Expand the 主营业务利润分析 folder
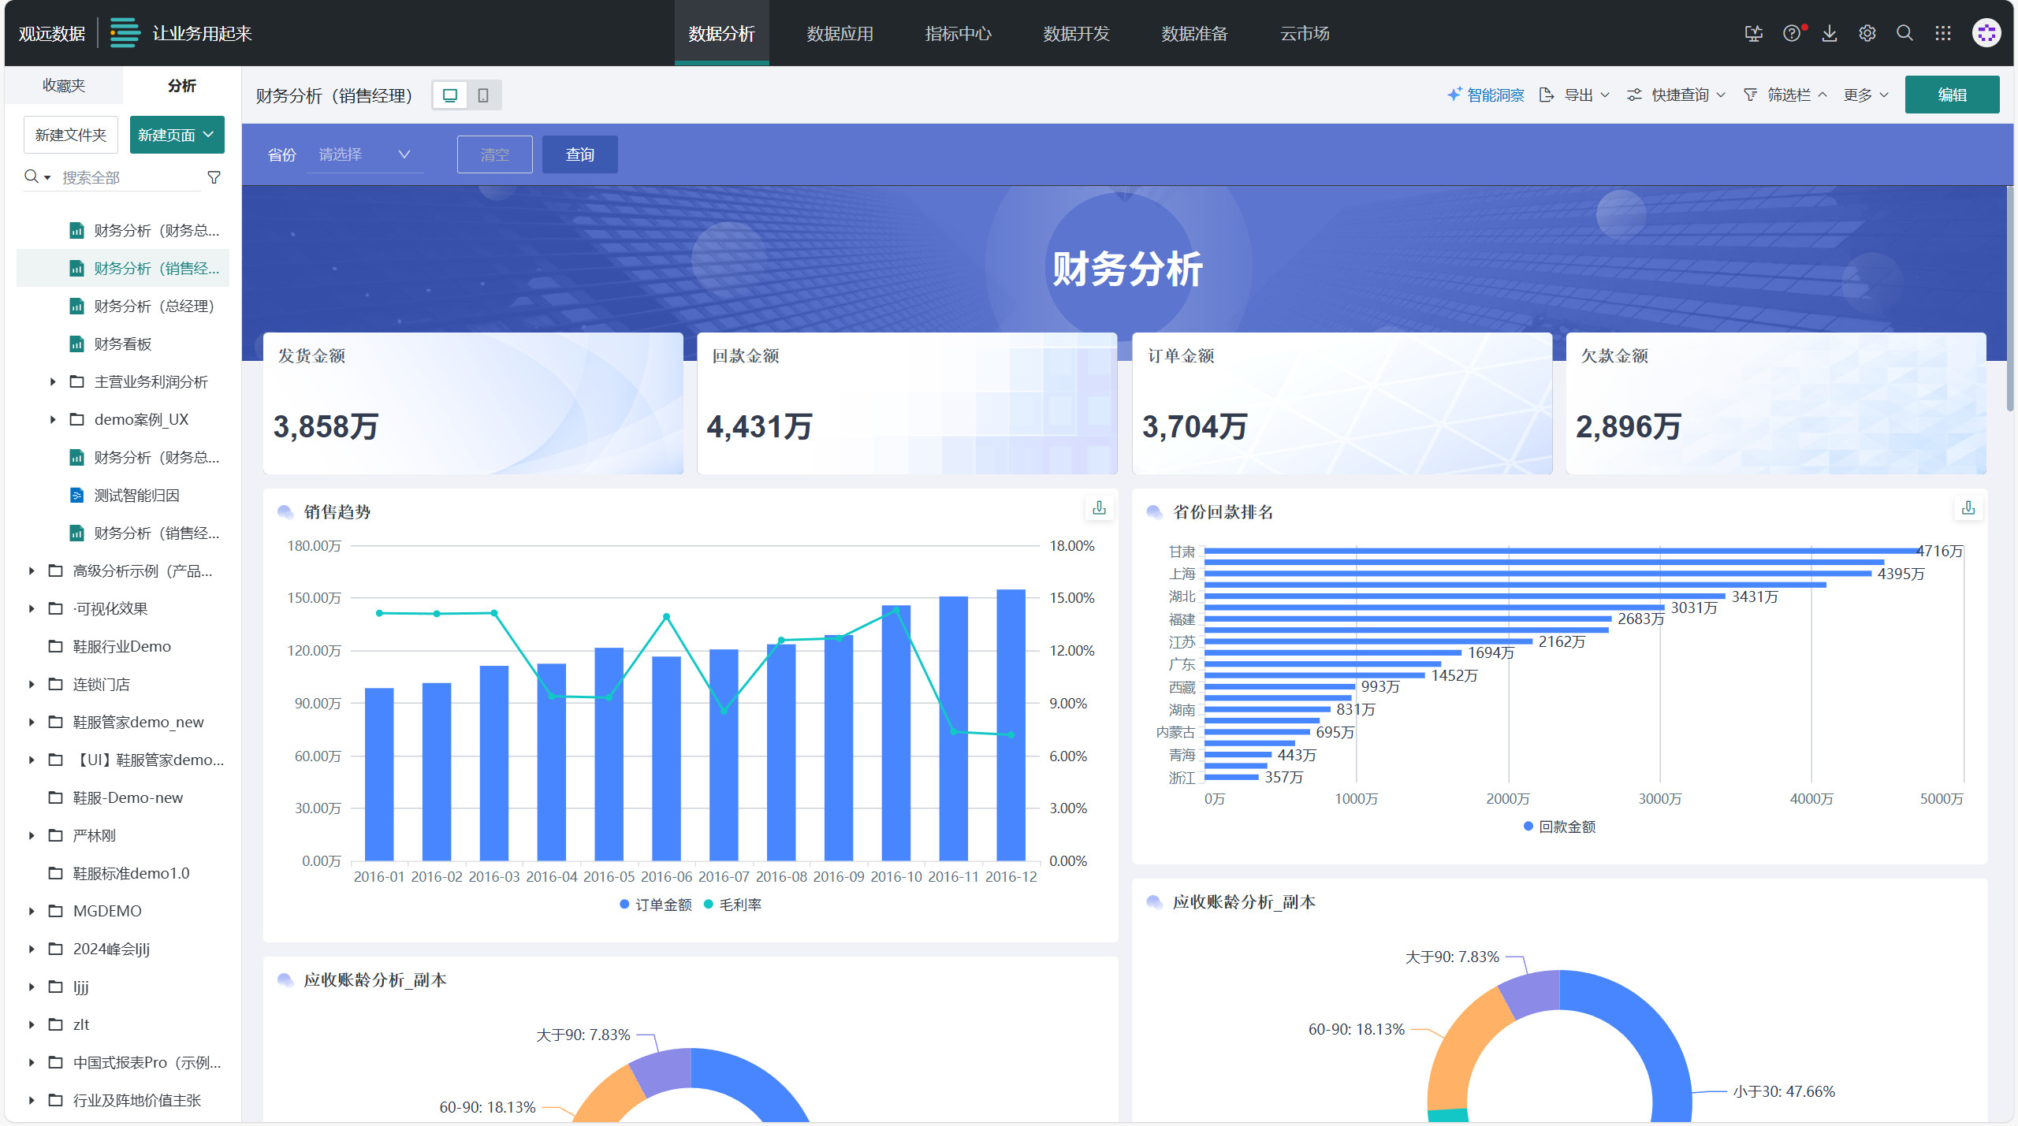Image resolution: width=2018 pixels, height=1126 pixels. (53, 382)
